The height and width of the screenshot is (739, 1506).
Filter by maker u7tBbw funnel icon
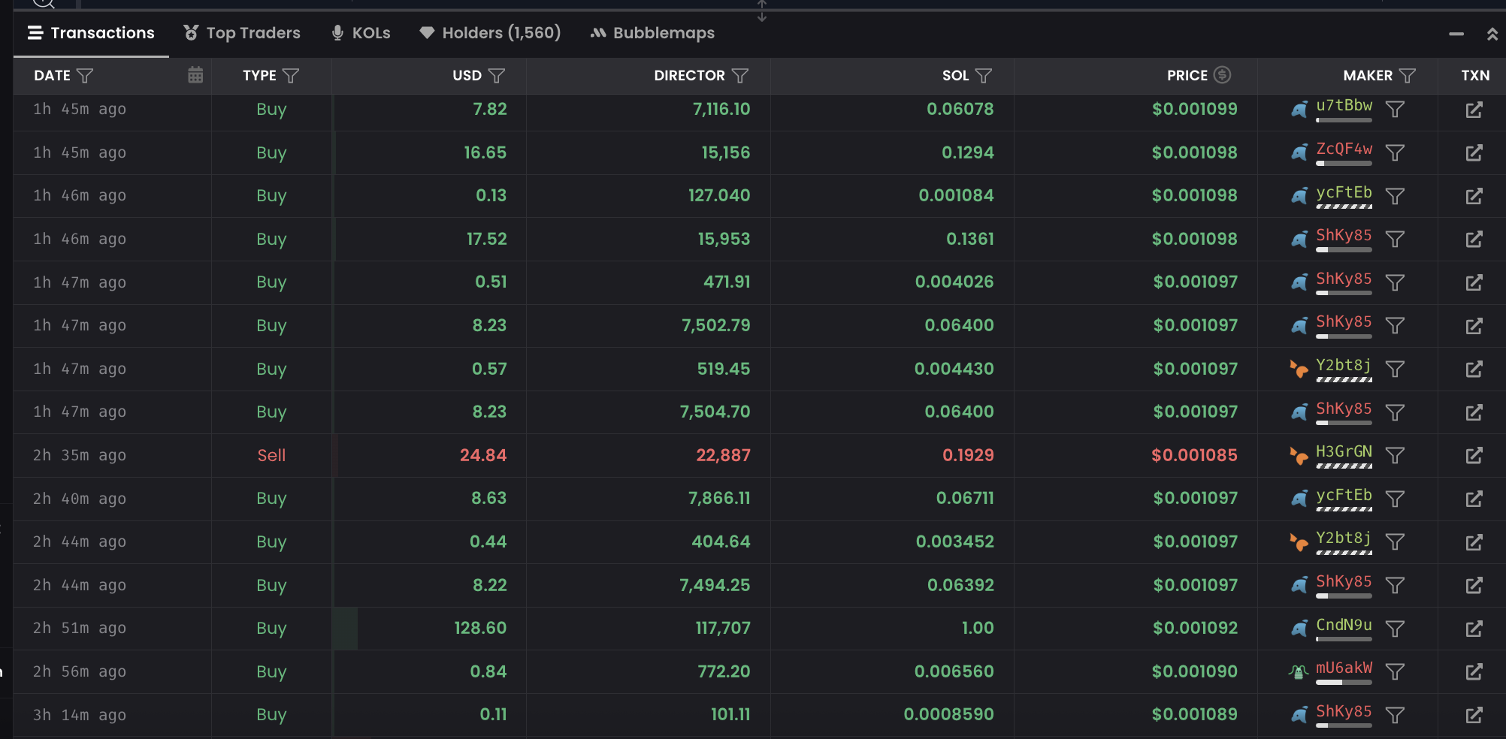[1395, 110]
